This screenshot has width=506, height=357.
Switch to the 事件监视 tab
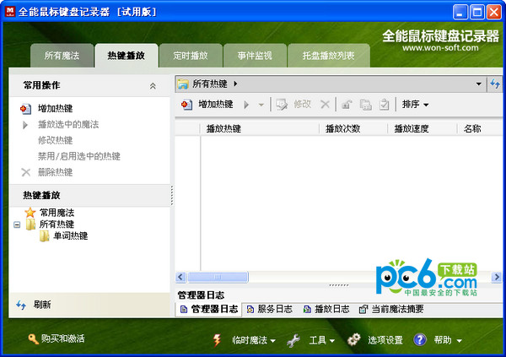(x=255, y=56)
